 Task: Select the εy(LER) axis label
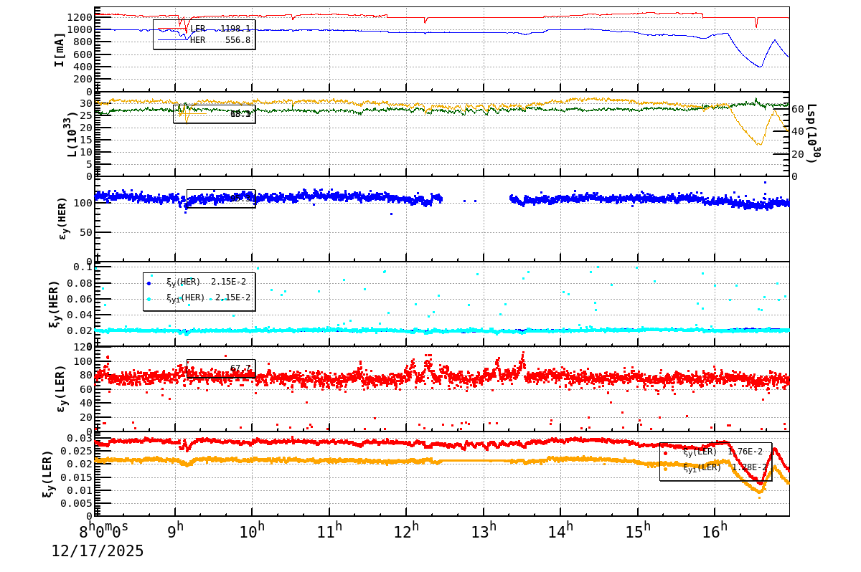(x=62, y=389)
